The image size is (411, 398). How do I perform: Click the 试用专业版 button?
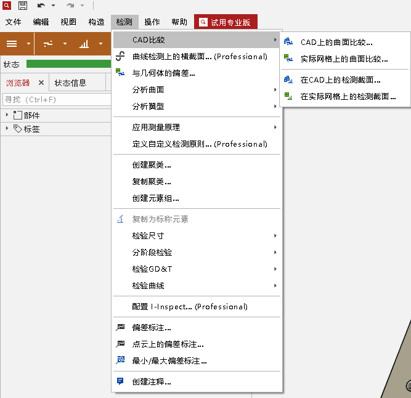(226, 22)
